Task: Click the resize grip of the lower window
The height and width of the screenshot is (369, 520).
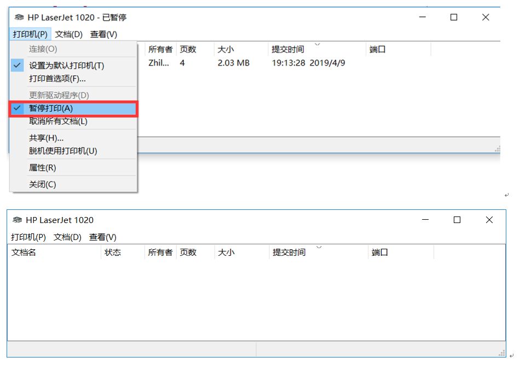Action: pos(502,354)
